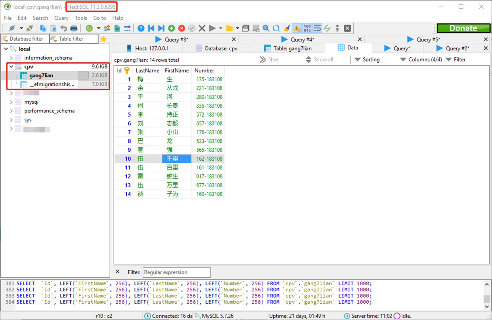
Task: Open the Run query dropdown arrow
Action: 221,28
